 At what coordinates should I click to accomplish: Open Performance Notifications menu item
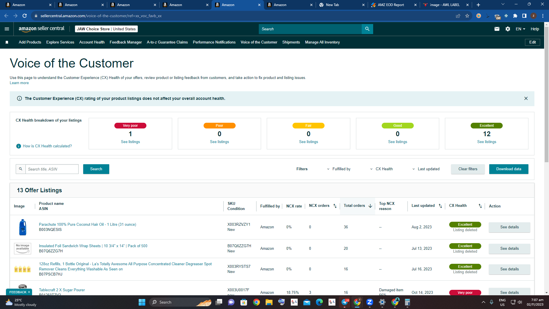pyautogui.click(x=214, y=42)
